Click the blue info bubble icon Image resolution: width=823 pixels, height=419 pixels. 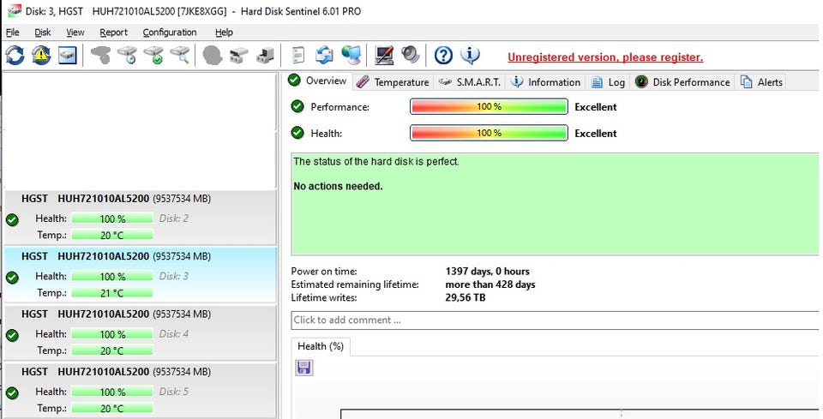(x=470, y=55)
